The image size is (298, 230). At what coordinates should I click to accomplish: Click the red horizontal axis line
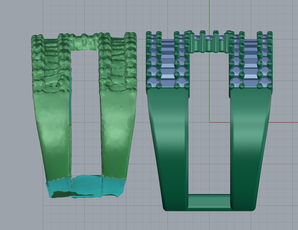click(x=284, y=122)
